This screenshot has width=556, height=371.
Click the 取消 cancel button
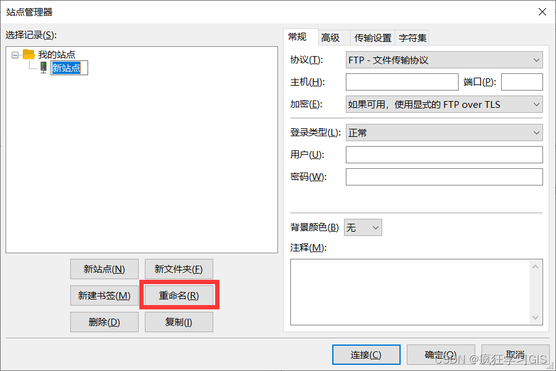(515, 355)
